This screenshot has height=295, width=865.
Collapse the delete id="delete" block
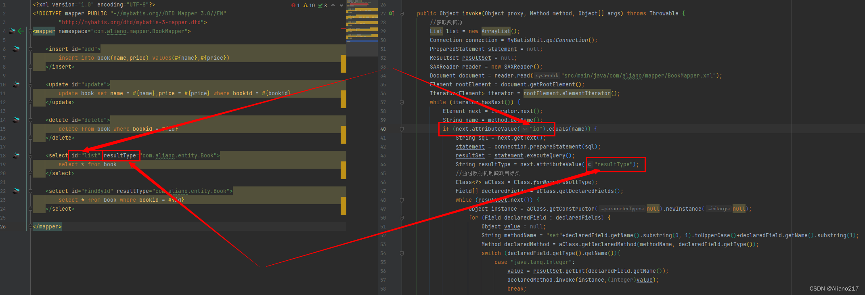30,120
